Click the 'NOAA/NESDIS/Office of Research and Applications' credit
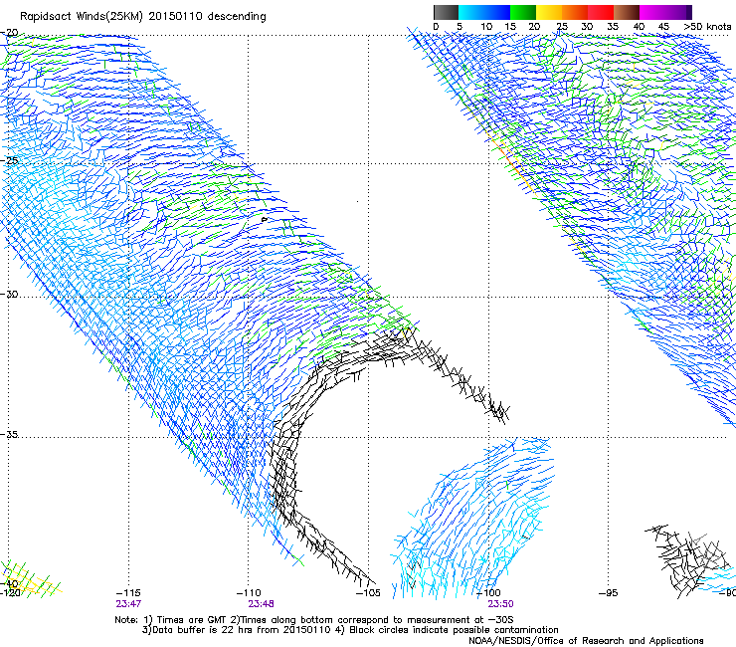This screenshot has width=736, height=647. (586, 641)
